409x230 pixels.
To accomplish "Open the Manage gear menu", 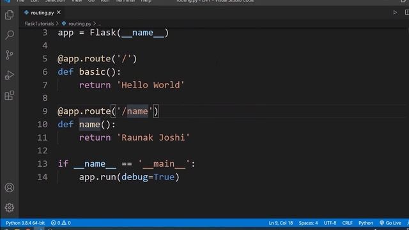I will [x=10, y=208].
